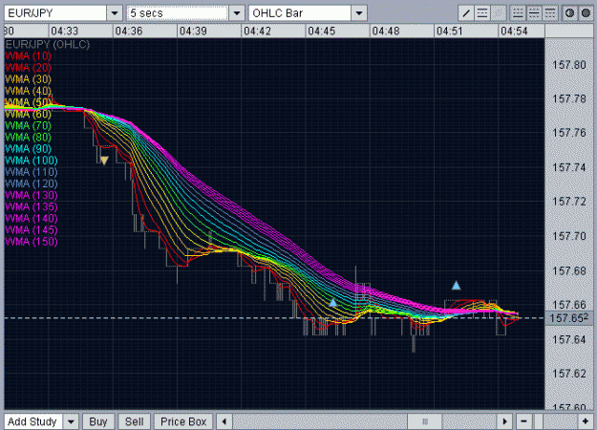Click the 04:36 time axis label

[129, 32]
